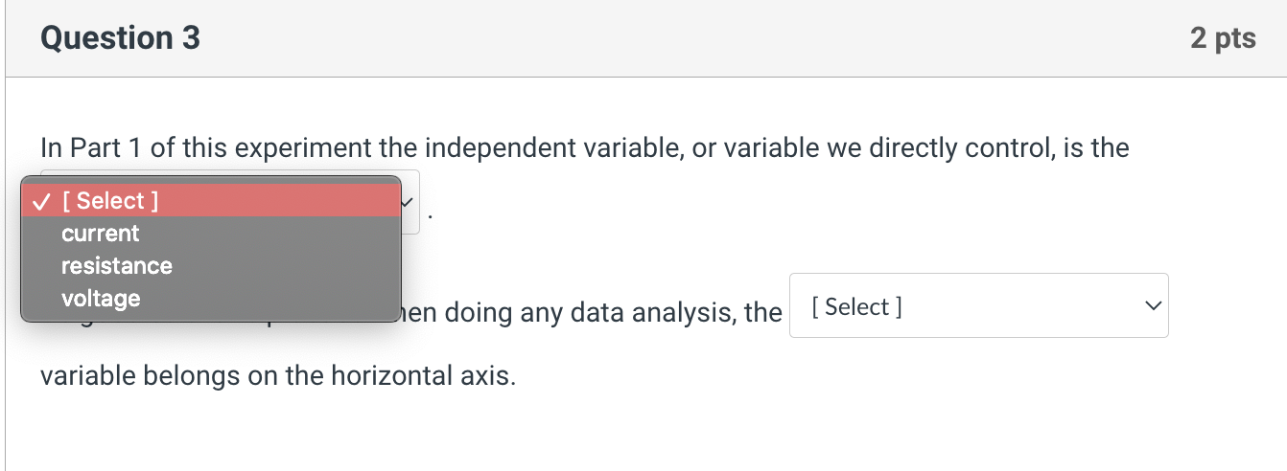Click the "Question 3" heading
The image size is (1287, 471).
pos(121,38)
